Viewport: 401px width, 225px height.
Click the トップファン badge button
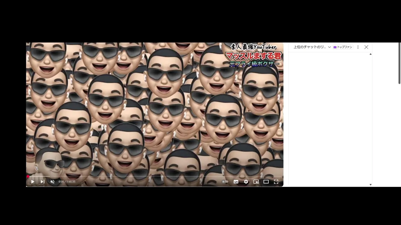click(x=343, y=47)
